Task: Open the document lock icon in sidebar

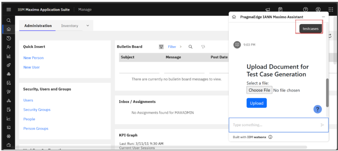Action: point(9,110)
